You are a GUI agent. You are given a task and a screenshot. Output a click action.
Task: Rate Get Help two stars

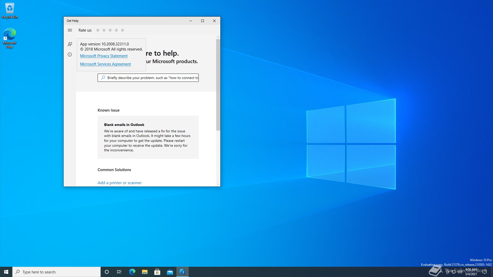pos(104,30)
